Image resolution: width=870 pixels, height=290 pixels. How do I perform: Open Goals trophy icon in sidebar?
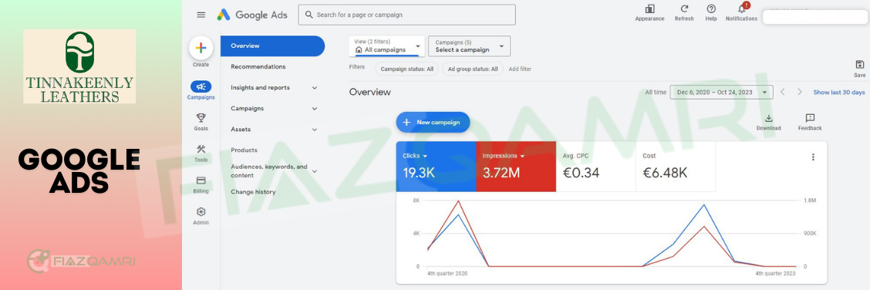coord(201,117)
